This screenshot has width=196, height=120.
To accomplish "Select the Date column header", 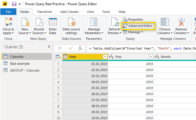I will click(x=85, y=57).
